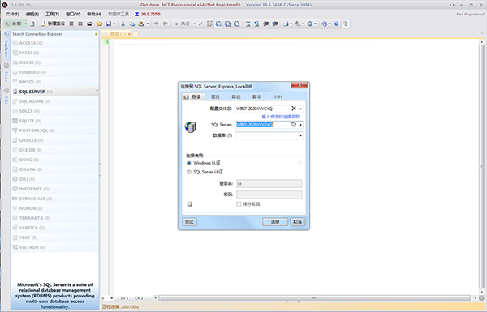Click the redo arrow icon
The image size is (487, 312).
pos(166,24)
